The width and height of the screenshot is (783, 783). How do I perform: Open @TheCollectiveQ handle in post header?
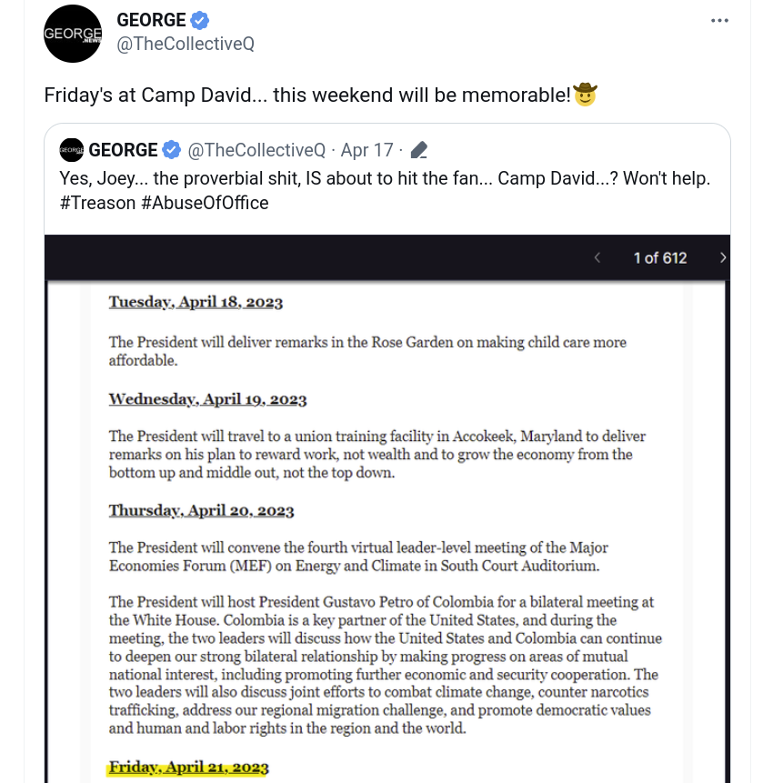[186, 44]
